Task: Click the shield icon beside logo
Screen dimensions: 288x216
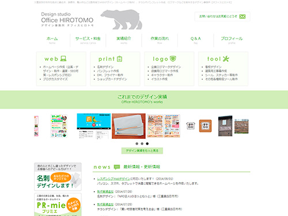Action: (x=173, y=59)
